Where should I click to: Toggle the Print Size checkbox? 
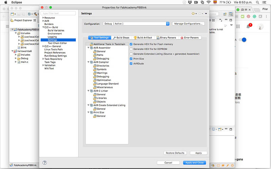131,58
